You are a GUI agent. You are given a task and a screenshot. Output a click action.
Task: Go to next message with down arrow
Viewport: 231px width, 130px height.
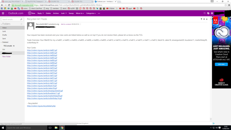204,19
